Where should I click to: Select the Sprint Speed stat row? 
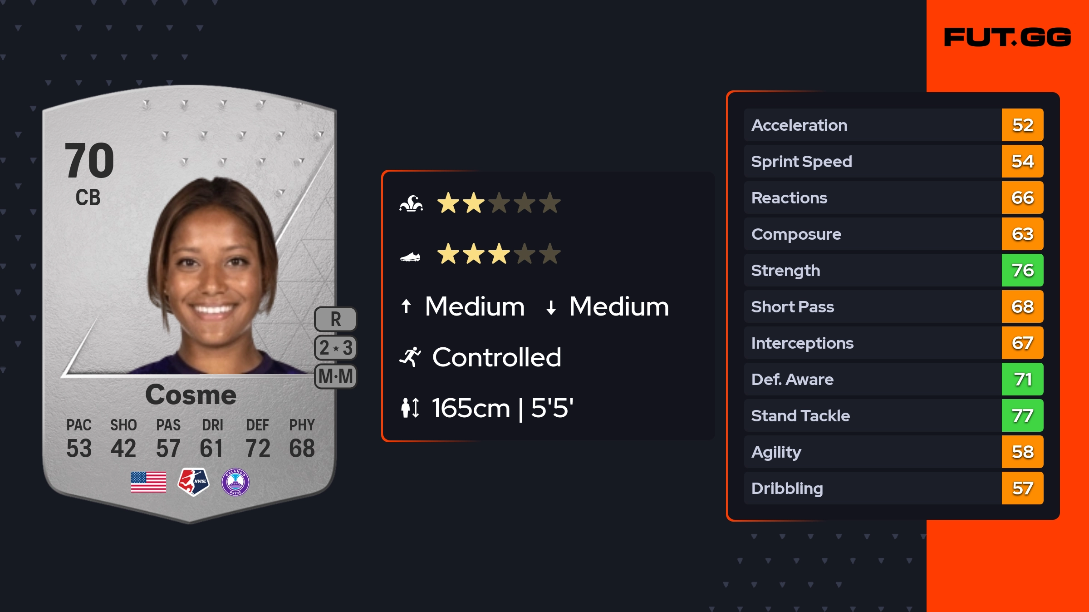pyautogui.click(x=872, y=161)
